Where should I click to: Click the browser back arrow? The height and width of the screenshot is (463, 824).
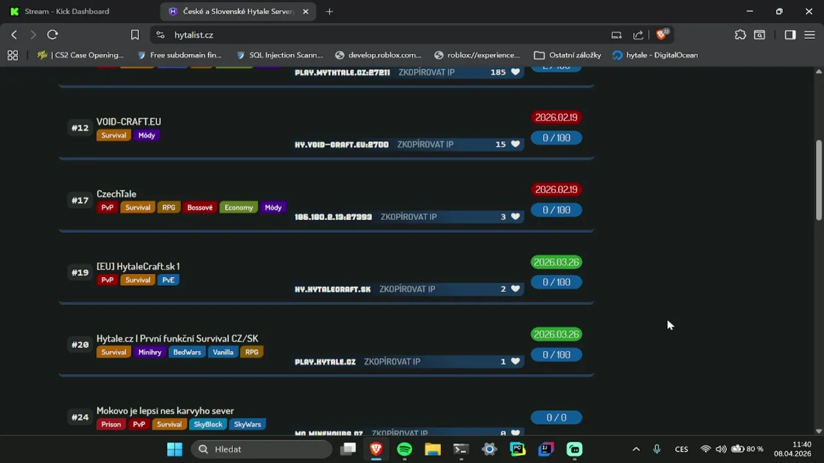click(x=14, y=35)
